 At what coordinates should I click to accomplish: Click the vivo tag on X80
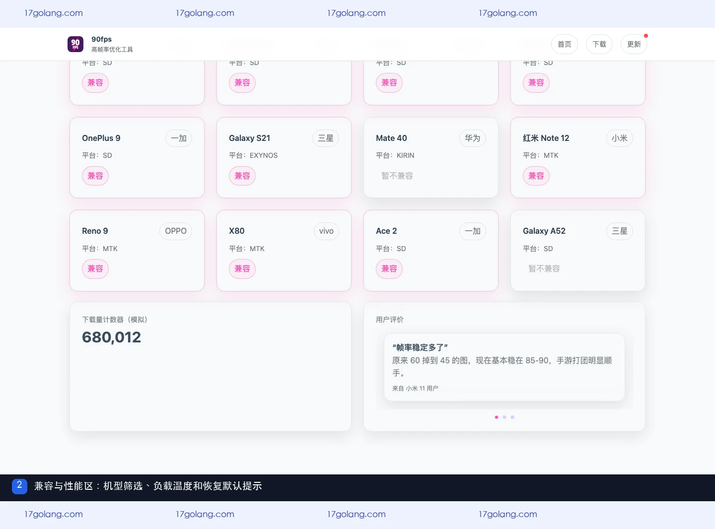pos(326,231)
